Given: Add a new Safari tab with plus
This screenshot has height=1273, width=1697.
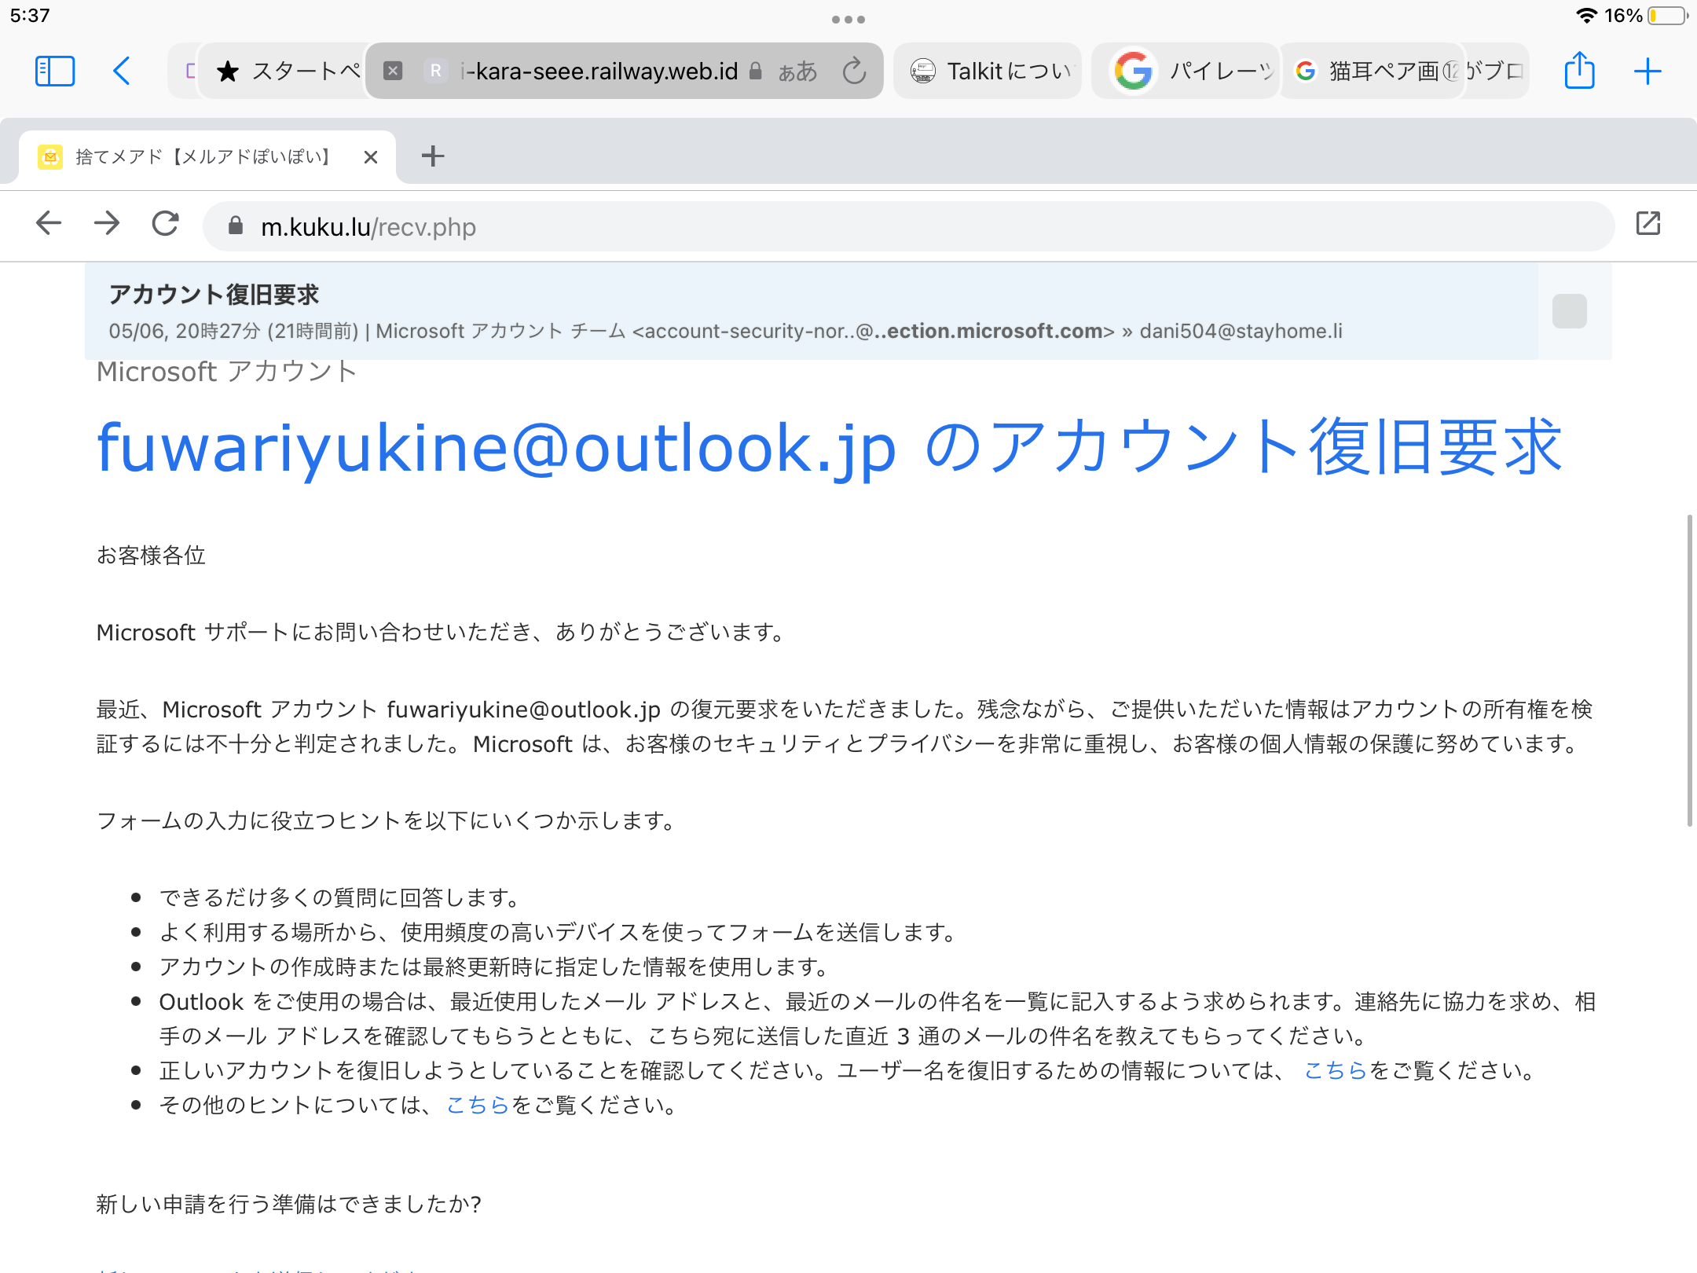Looking at the screenshot, I should [1648, 72].
